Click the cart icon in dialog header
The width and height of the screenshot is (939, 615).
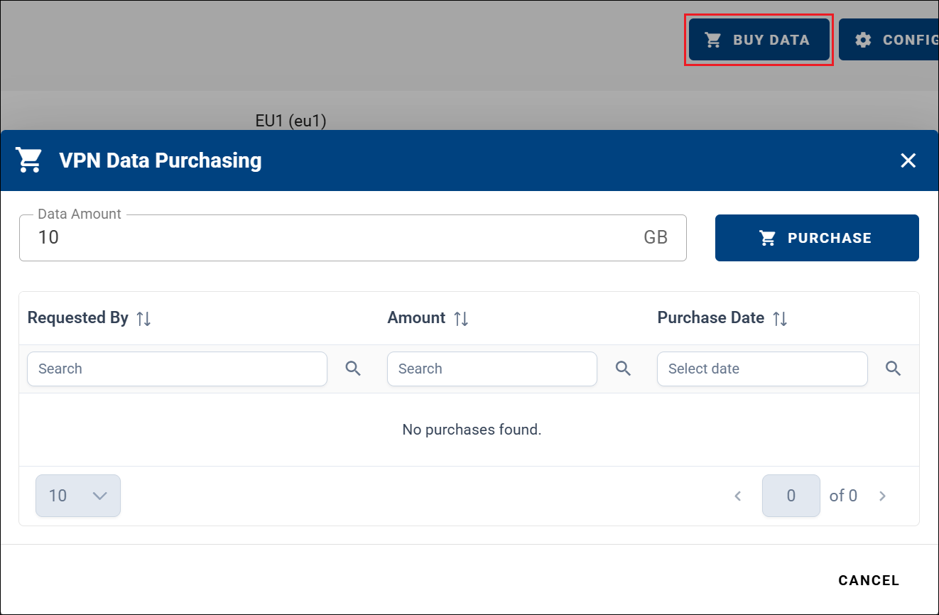pos(29,160)
